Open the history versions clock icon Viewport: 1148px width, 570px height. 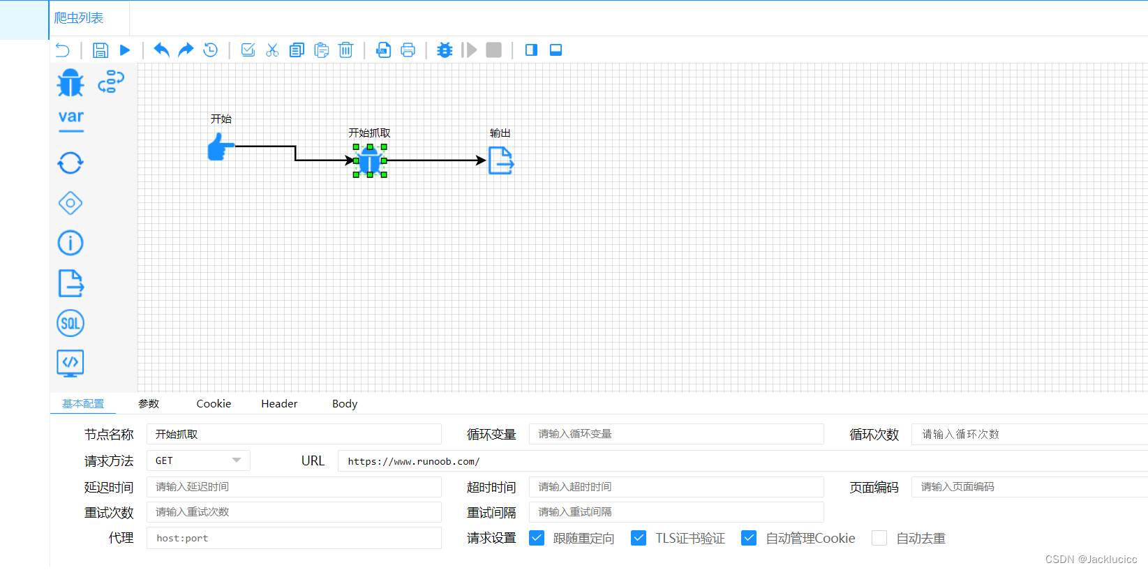click(x=210, y=50)
